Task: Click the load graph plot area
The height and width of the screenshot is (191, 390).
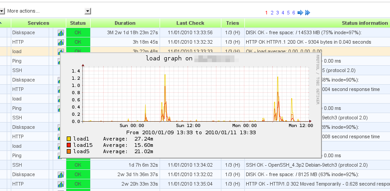Action: click(x=198, y=94)
